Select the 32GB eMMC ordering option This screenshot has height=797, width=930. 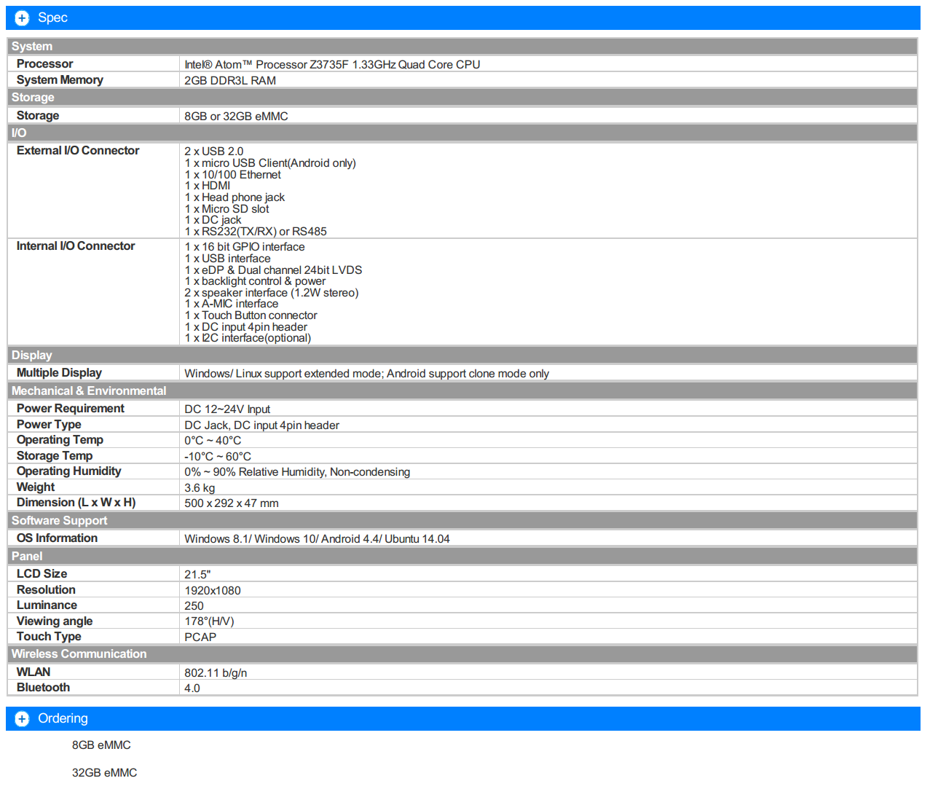coord(104,773)
